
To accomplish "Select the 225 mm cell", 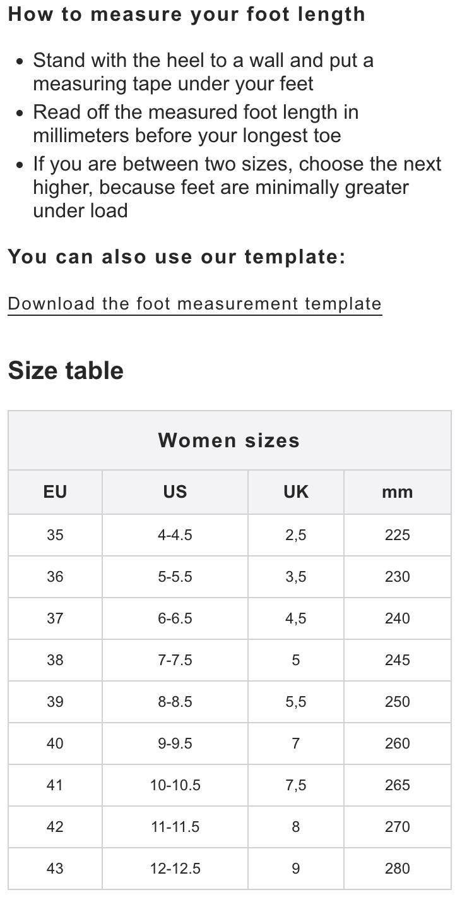I will click(397, 535).
